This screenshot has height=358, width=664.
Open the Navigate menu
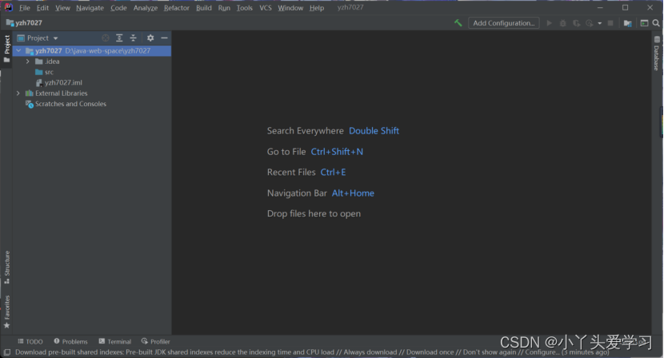pos(90,8)
